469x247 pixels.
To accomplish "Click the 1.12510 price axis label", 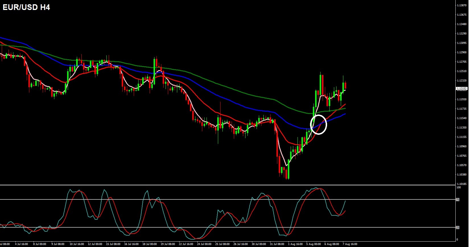I will (x=462, y=71).
